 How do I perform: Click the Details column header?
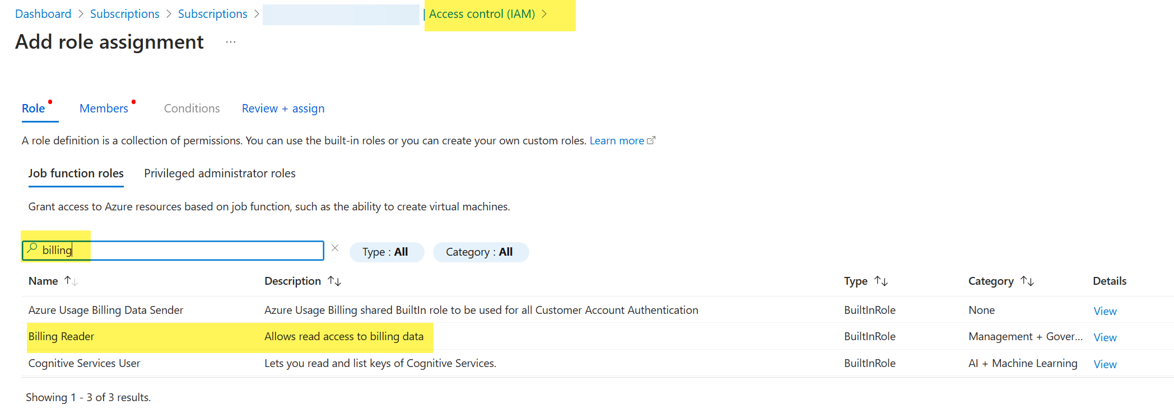[1110, 281]
